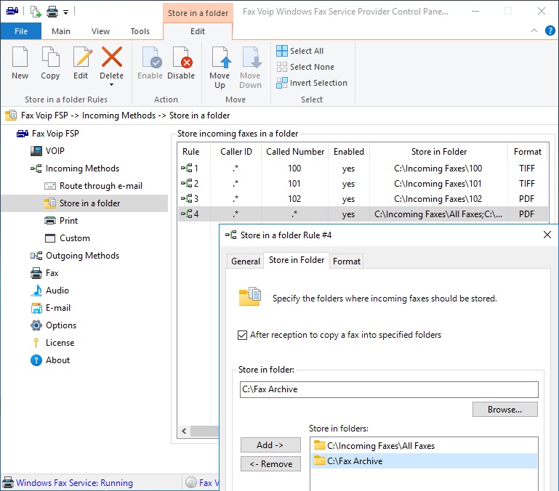Select rule 3 row in the list
This screenshot has height=491, width=559.
tap(363, 199)
